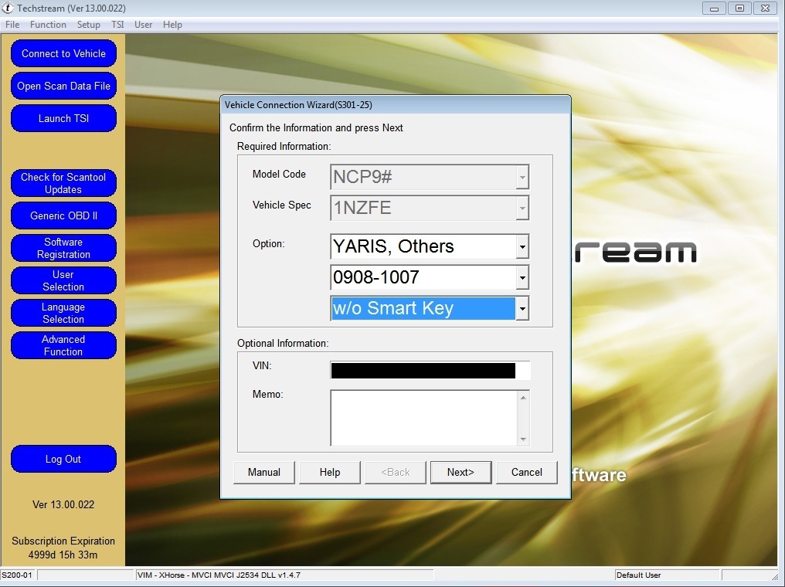Expand the YARIS, Others option dropdown
Screen dimensions: 785x587
[522, 246]
